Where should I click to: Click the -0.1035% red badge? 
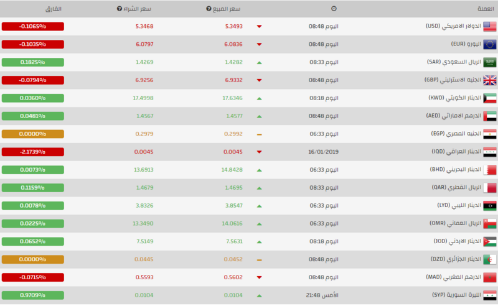tap(33, 44)
